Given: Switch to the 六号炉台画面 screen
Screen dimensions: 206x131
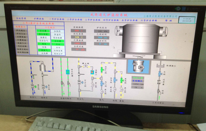Looking at the screenshot, I should tap(149, 21).
